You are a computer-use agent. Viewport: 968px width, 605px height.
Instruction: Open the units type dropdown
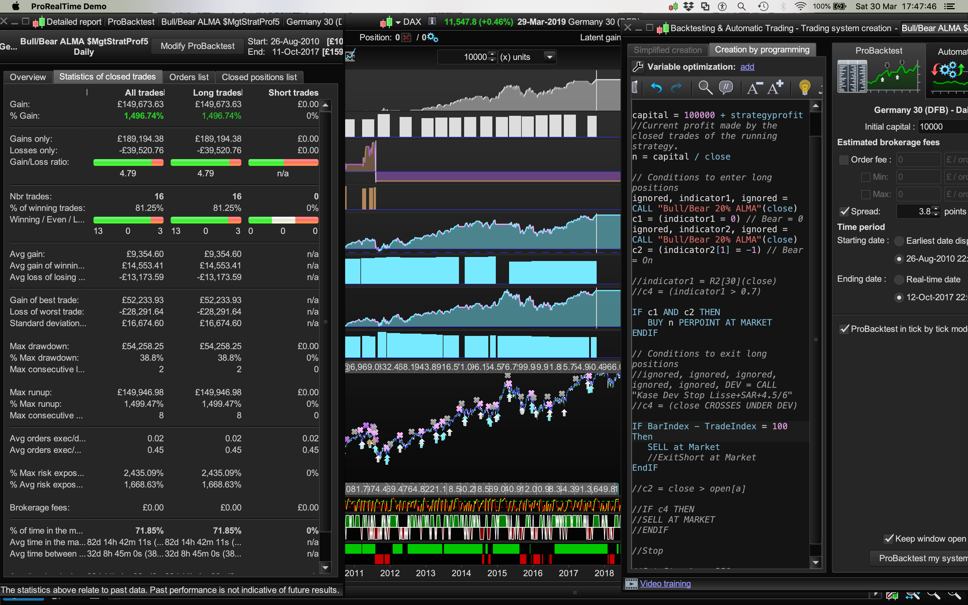click(550, 57)
